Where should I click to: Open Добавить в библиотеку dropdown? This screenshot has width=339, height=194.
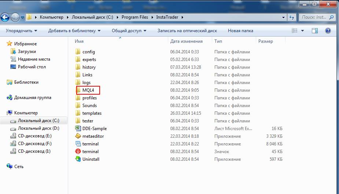click(74, 31)
